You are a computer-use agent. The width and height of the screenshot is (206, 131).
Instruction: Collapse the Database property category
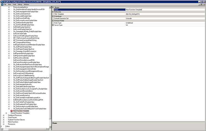[x=53, y=16]
